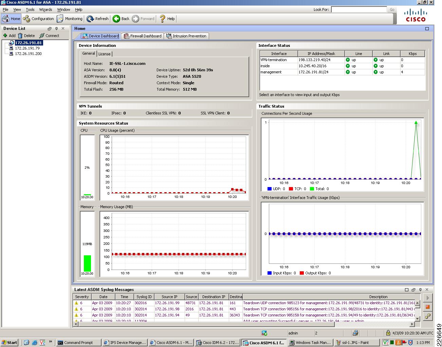Image resolution: width=442 pixels, height=347 pixels.
Task: Open the Windows Start menu
Action: [10, 343]
